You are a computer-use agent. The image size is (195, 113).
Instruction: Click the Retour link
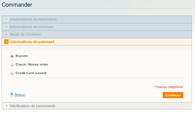point(20,95)
